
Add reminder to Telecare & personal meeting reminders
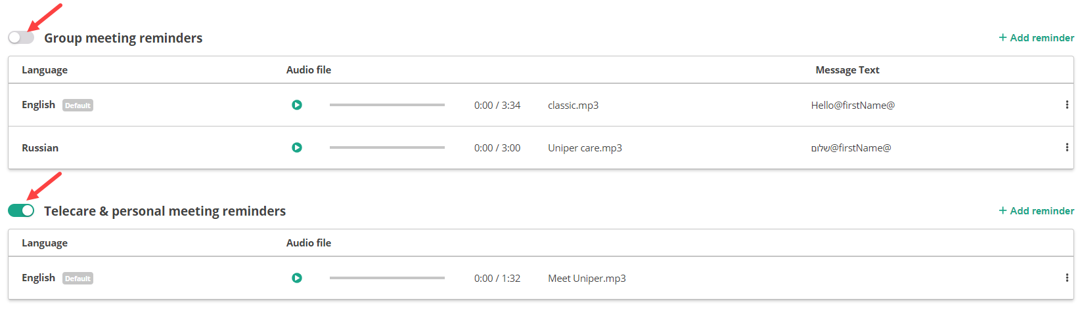pos(1036,211)
